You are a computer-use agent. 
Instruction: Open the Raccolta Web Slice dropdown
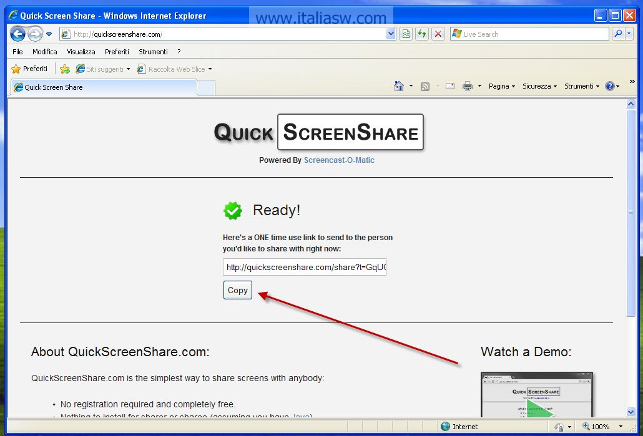click(x=174, y=69)
